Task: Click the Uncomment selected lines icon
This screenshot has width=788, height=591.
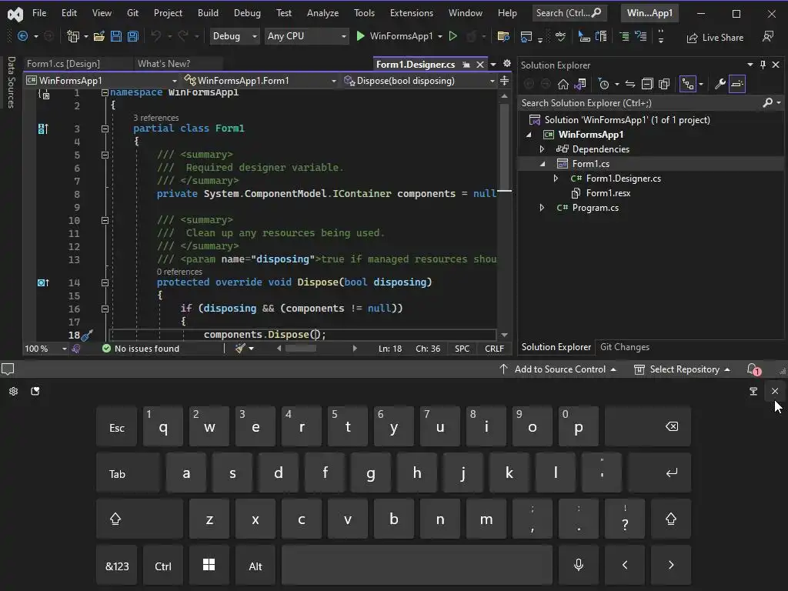Action: pyautogui.click(x=641, y=36)
